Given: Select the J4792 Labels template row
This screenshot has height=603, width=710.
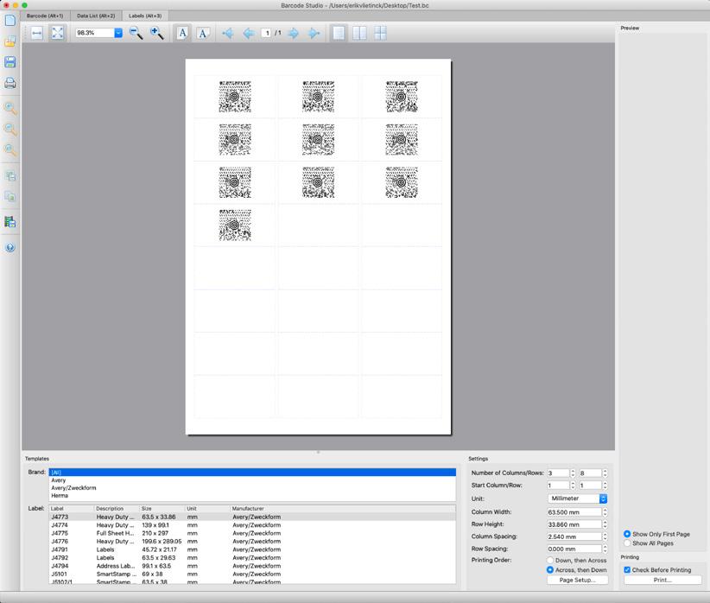Looking at the screenshot, I should pos(252,558).
